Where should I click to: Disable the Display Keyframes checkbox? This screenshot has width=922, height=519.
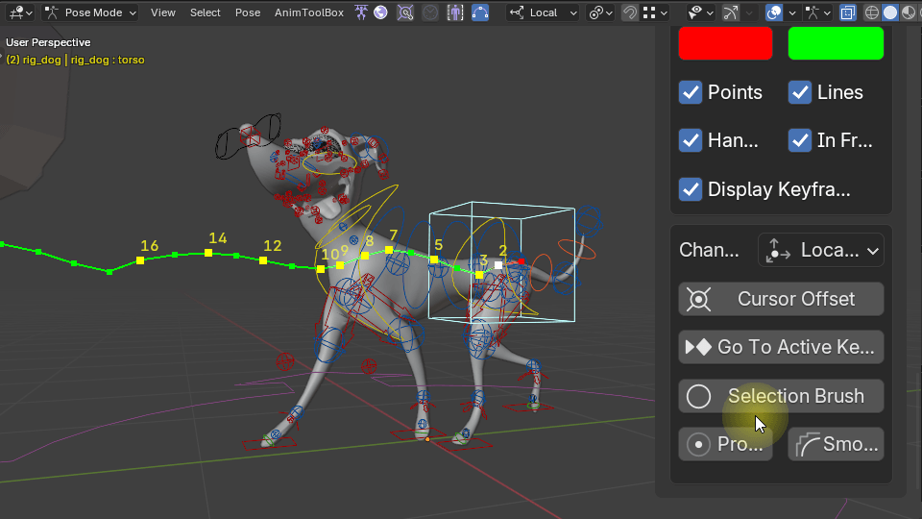(x=691, y=189)
